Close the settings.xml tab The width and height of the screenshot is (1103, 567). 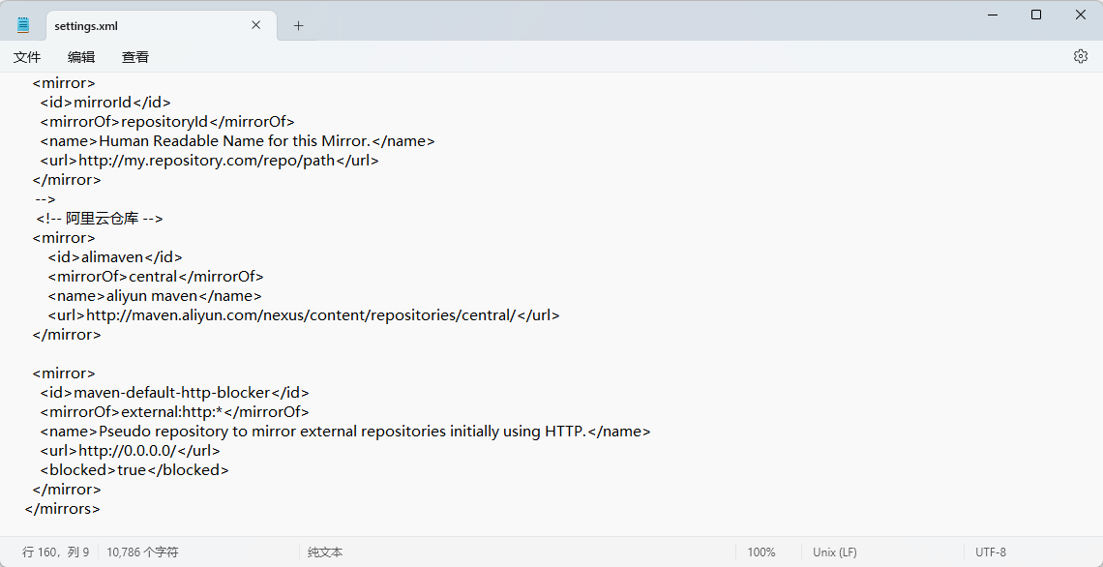[256, 25]
